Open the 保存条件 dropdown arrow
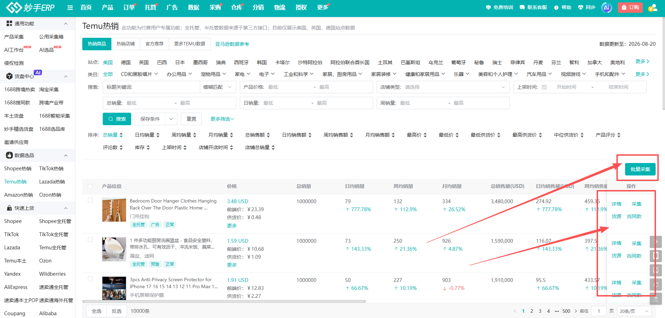665x318 pixels. pos(171,119)
